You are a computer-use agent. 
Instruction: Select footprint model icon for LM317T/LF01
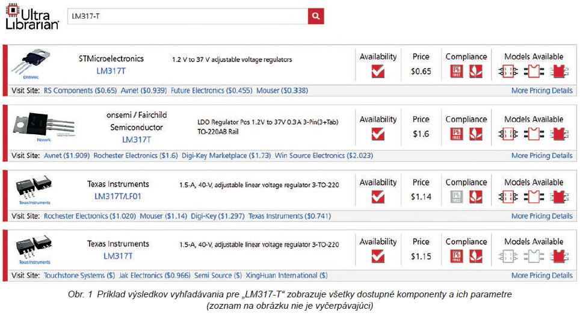pyautogui.click(x=534, y=197)
